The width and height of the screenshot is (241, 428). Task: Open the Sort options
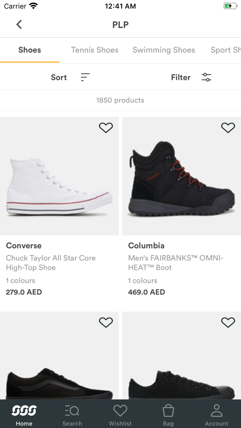59,77
